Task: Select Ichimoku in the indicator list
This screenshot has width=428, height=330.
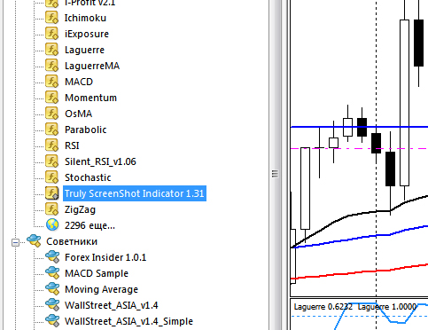Action: [x=85, y=18]
